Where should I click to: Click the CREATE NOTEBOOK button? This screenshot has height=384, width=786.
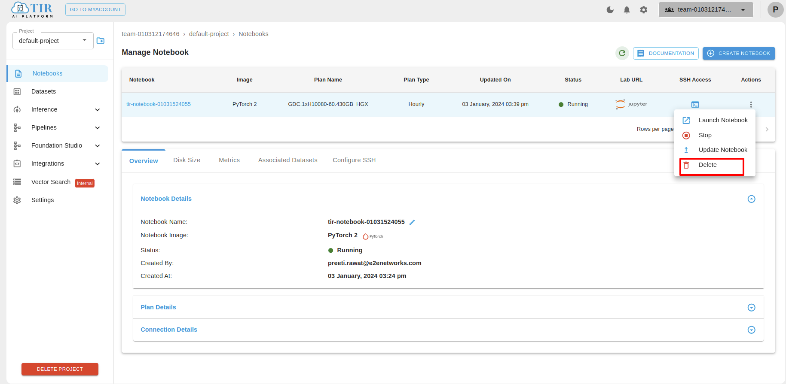click(x=739, y=53)
